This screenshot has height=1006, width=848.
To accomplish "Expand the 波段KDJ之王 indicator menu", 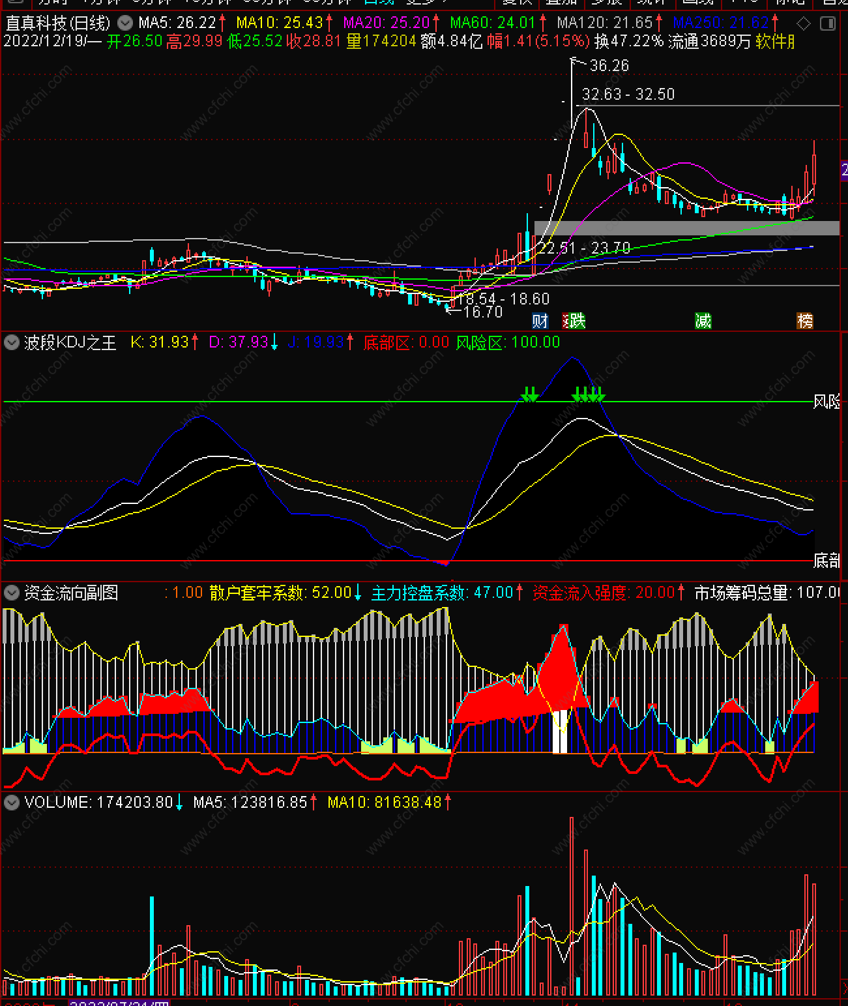I will point(12,342).
